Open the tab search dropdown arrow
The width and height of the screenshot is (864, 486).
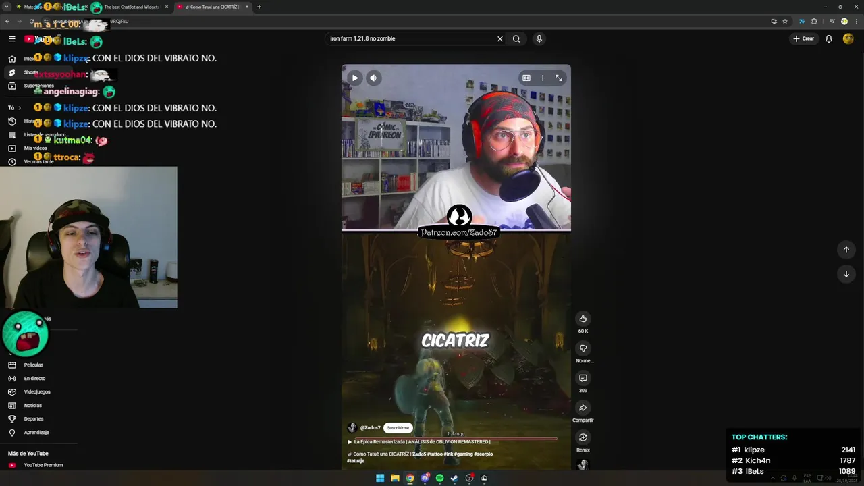(x=7, y=7)
